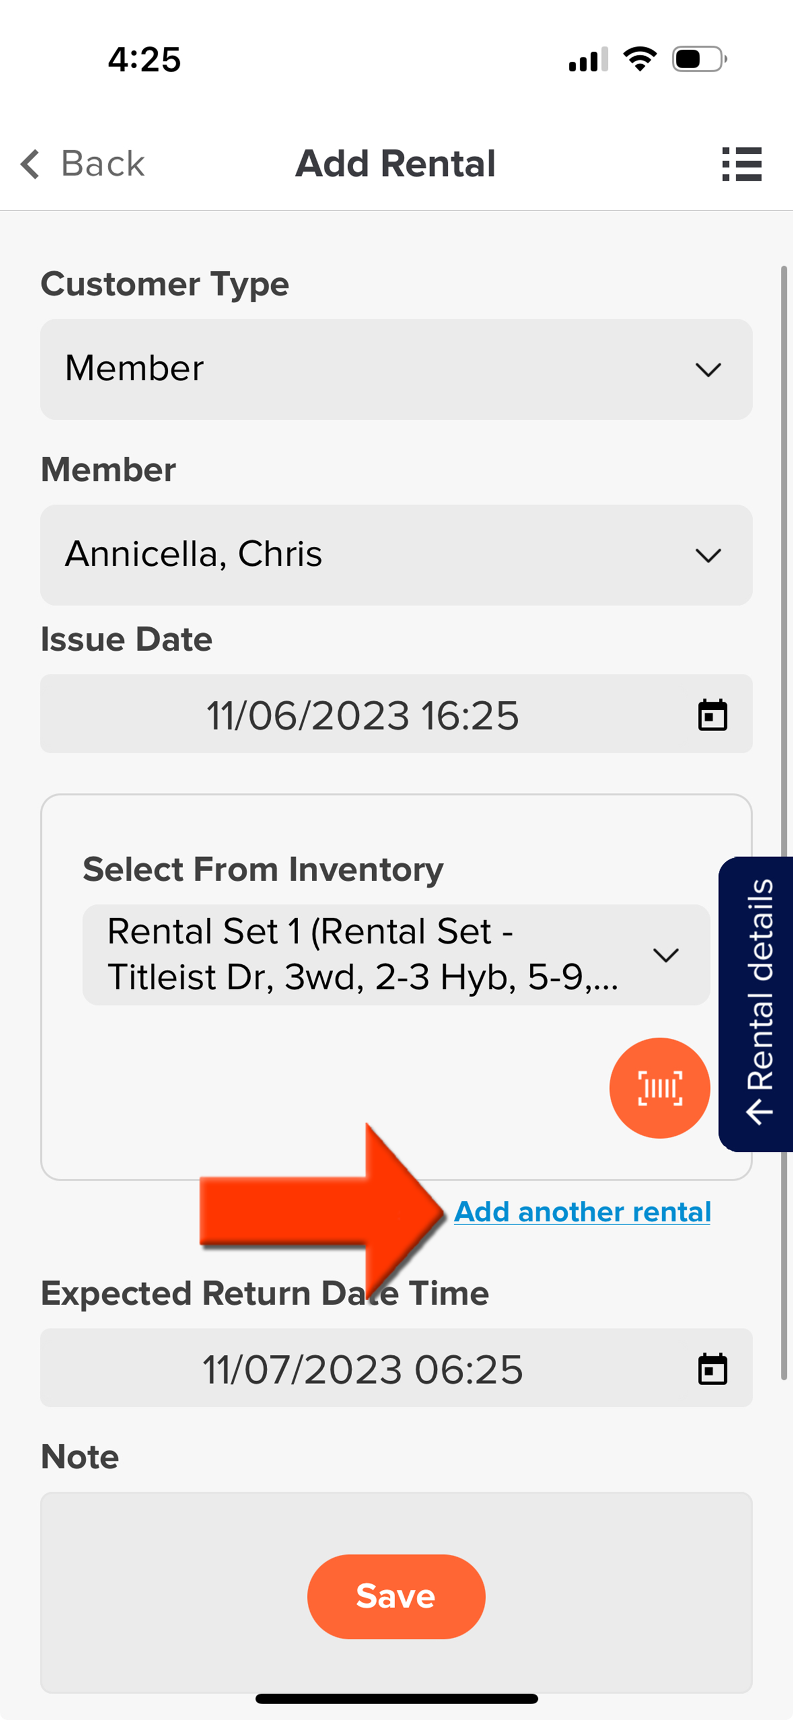Click the Issue Date field 11/06/2023 16:25
Viewport: 793px width, 1720px height.
click(x=397, y=714)
